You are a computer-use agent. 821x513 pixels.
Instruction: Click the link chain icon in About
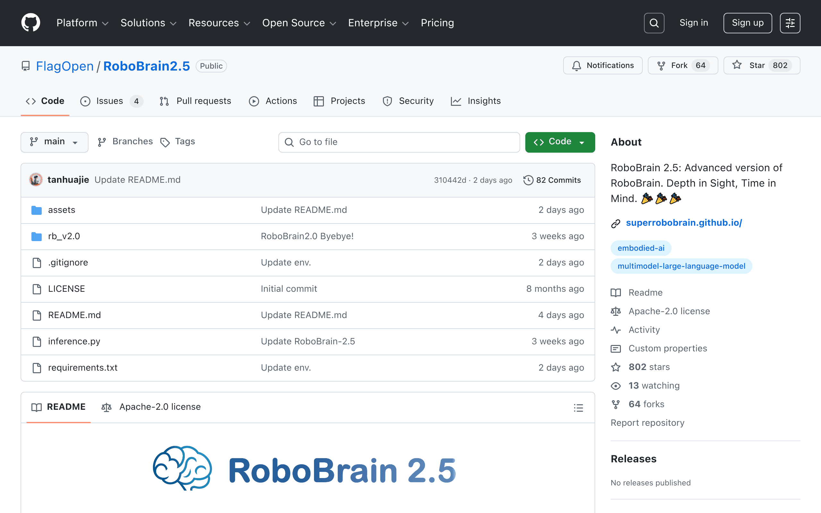click(x=616, y=223)
